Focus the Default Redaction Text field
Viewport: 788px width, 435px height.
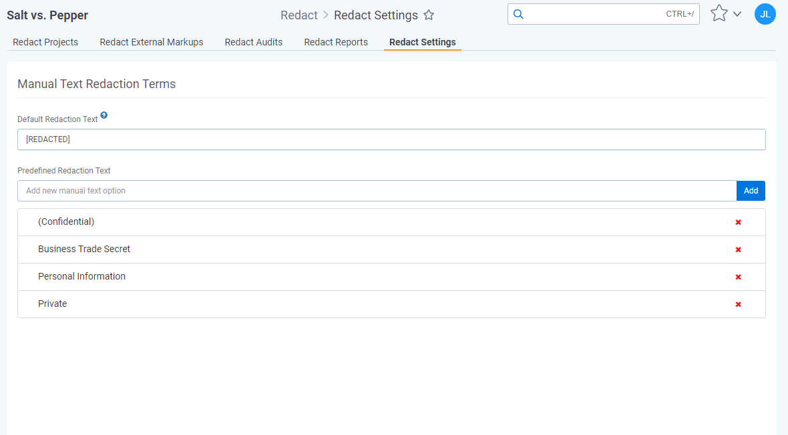391,139
